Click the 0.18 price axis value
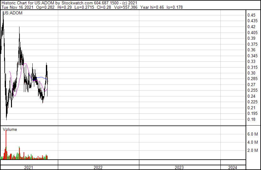 pos(251,119)
